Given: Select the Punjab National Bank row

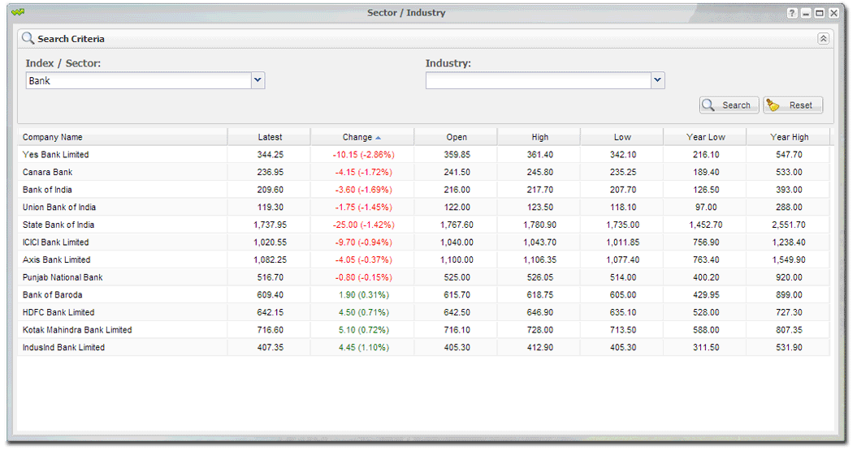Looking at the screenshot, I should click(423, 277).
